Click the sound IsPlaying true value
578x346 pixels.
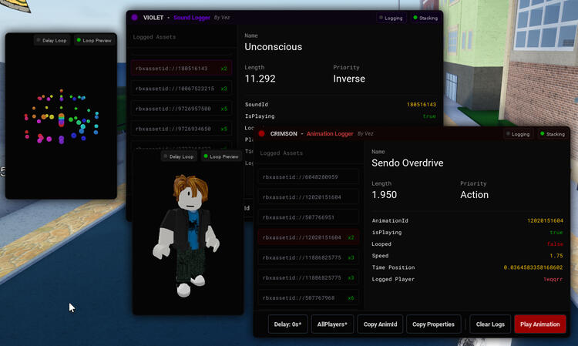(429, 116)
